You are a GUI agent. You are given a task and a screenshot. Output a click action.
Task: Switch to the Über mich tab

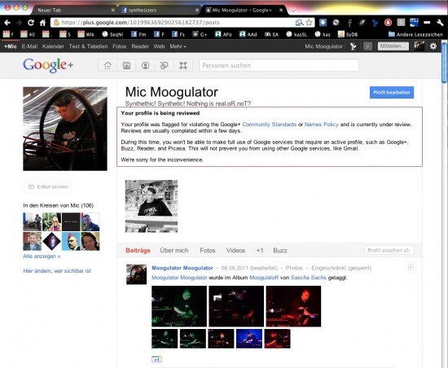174,251
